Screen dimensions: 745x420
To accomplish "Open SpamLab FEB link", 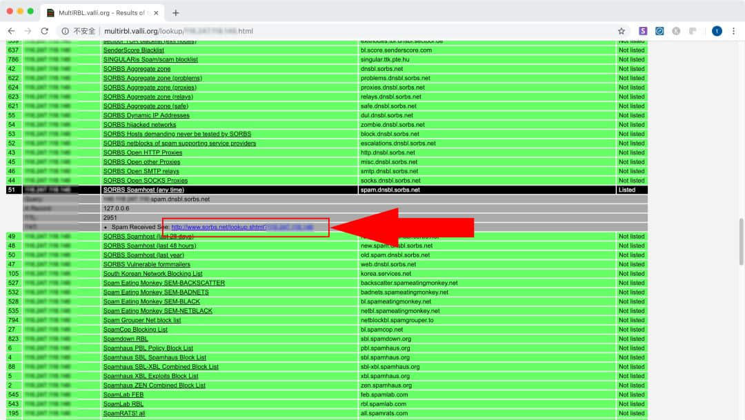I will coord(123,394).
